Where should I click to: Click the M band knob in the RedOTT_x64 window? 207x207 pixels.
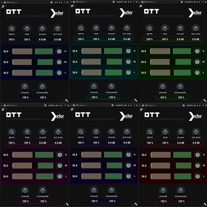[x=197, y=165]
